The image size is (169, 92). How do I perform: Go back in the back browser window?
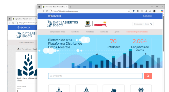[x=9, y=23]
